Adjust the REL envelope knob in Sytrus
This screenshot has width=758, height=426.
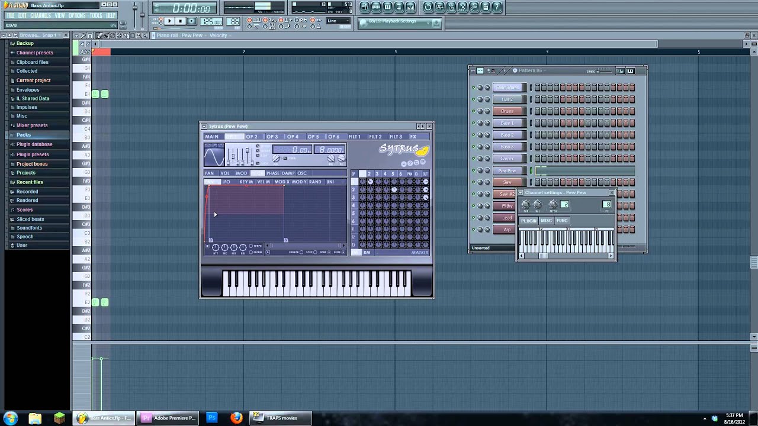[x=243, y=247]
